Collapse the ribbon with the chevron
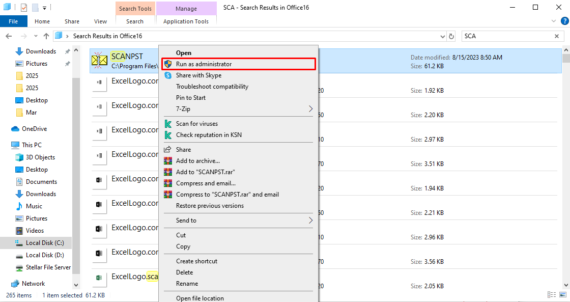 tap(555, 21)
